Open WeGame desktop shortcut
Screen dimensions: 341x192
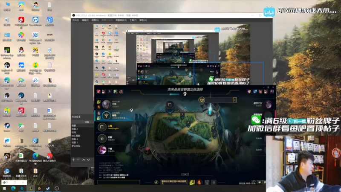(7, 157)
